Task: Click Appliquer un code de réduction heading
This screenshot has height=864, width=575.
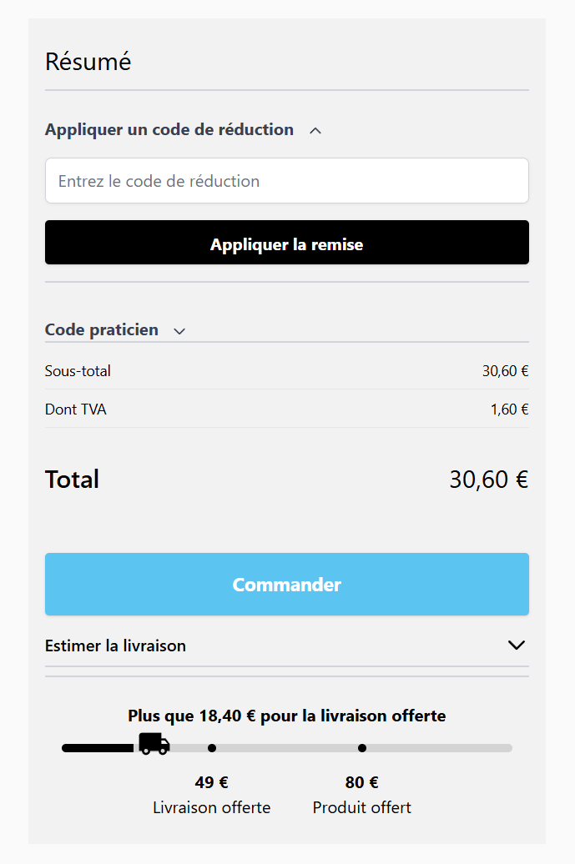Action: coord(169,130)
